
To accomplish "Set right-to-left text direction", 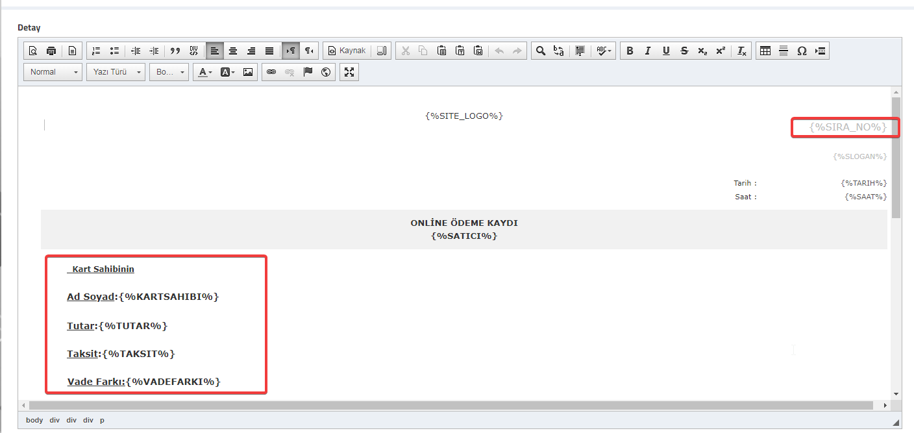I will (309, 51).
